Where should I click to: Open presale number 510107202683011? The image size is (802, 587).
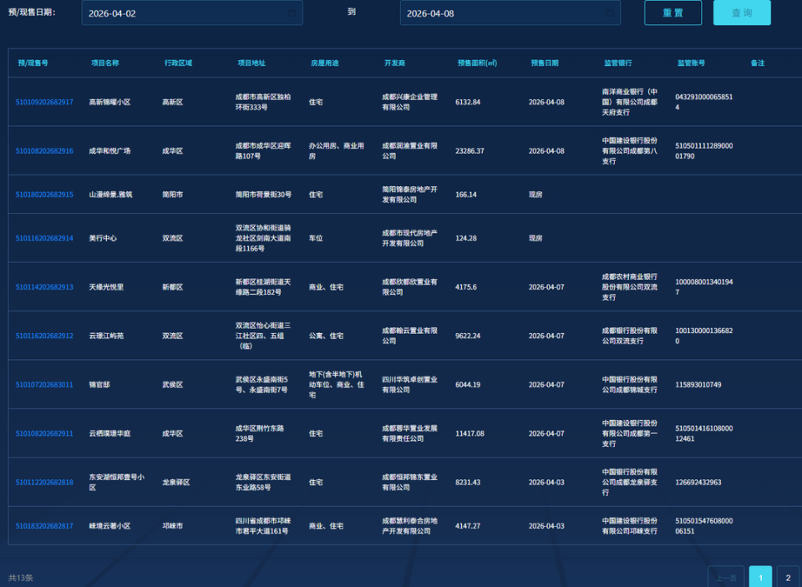coord(44,385)
